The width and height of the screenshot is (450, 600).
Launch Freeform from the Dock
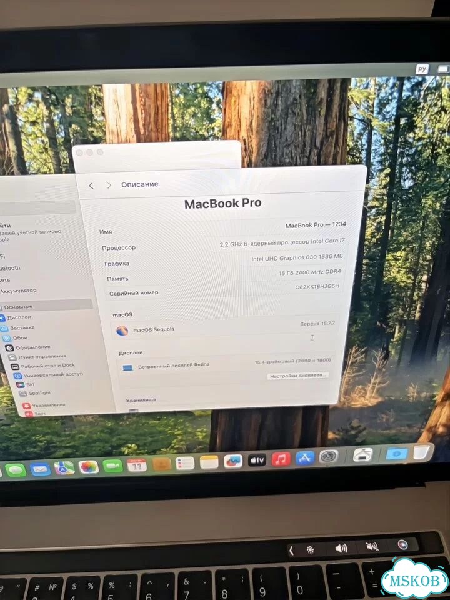coord(233,461)
